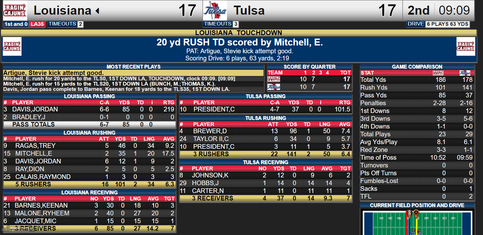Select RAGAS,TREY row in Louisiana Rushing
483x235 pixels.
(89, 146)
